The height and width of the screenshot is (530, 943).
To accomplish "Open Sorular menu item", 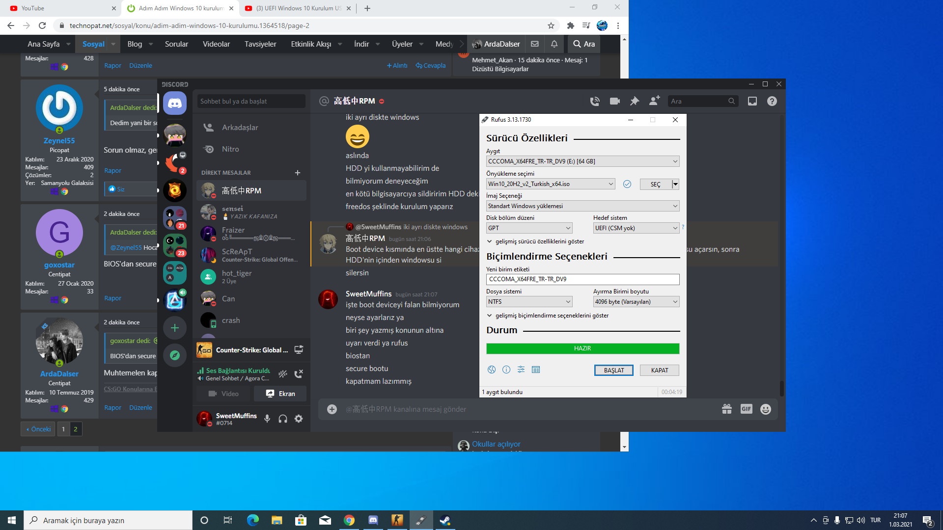I will coord(176,44).
